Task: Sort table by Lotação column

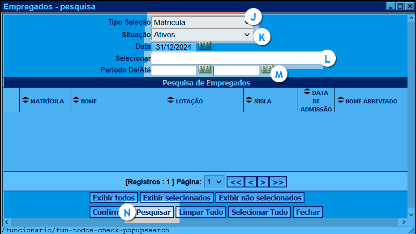Action: (x=171, y=100)
